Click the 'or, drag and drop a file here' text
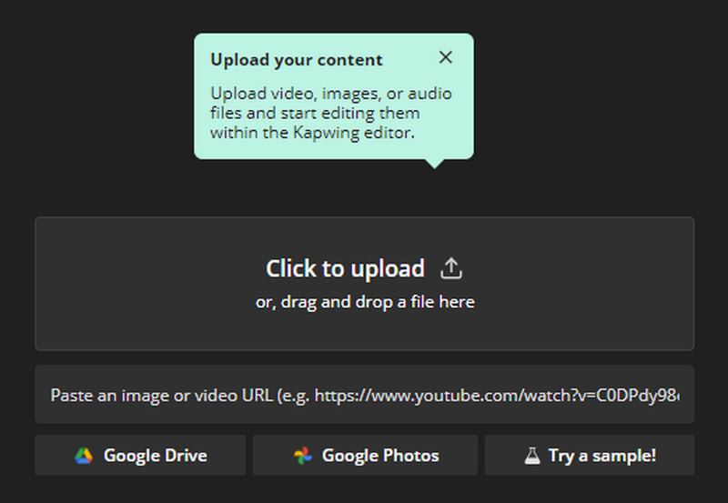 [365, 302]
